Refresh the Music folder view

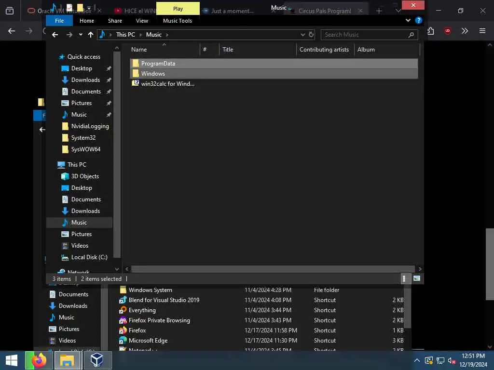pyautogui.click(x=311, y=35)
